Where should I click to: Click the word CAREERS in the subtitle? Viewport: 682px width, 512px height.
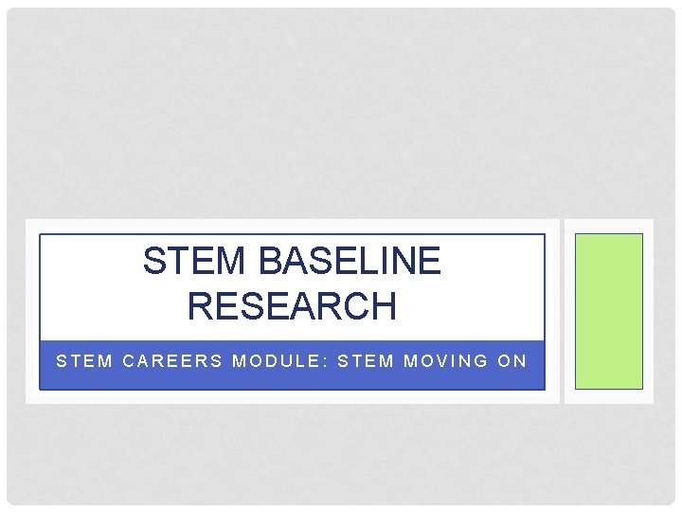point(174,361)
